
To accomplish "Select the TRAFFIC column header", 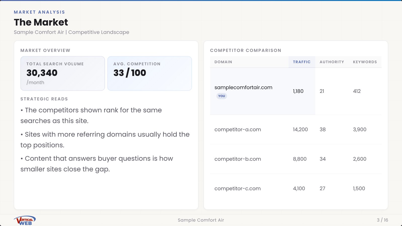I will (x=302, y=62).
